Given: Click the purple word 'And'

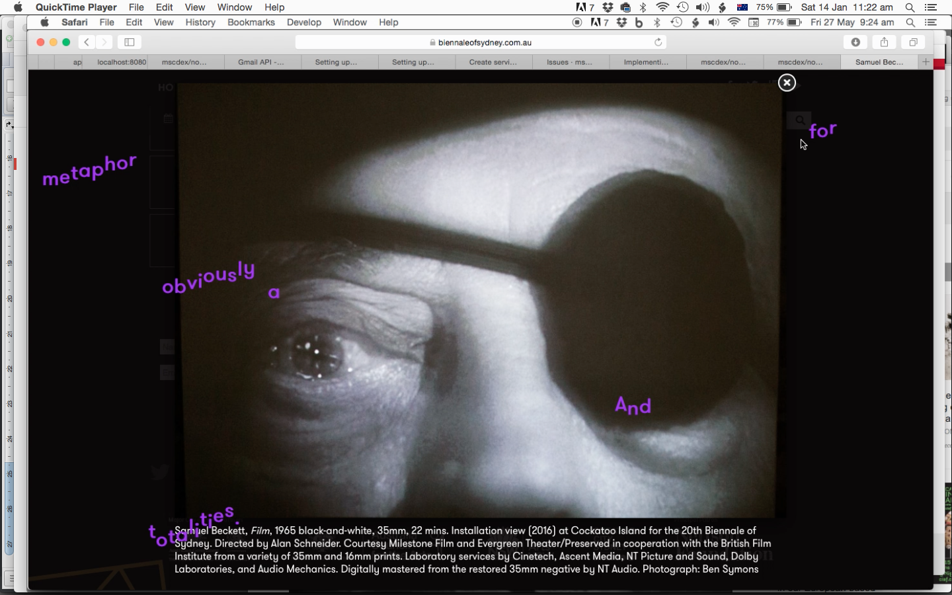Looking at the screenshot, I should click(633, 405).
